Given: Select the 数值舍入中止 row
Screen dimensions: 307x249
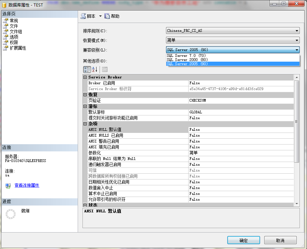Looking at the screenshot, I should (191, 188).
